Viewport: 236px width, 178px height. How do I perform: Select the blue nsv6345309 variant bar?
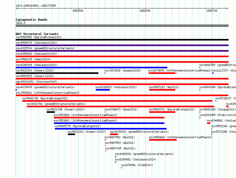click(x=91, y=68)
